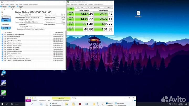Open the Правка menu in CrystalDiskInfo

pyautogui.click(x=7, y=4)
